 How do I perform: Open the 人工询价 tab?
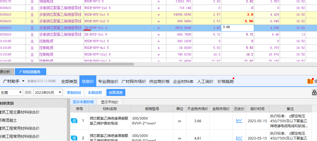[x=205, y=81]
